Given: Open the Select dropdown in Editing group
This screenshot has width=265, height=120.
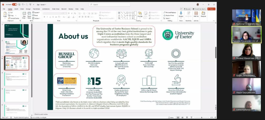Looking at the screenshot, I should point(167,18).
